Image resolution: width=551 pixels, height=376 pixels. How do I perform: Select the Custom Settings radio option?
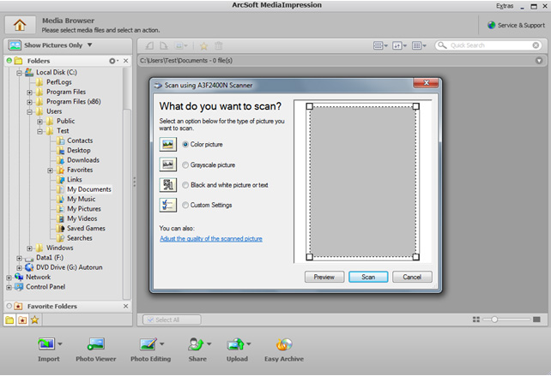click(x=185, y=206)
